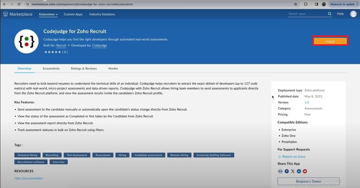Click the Assessments category value

coord(313,108)
